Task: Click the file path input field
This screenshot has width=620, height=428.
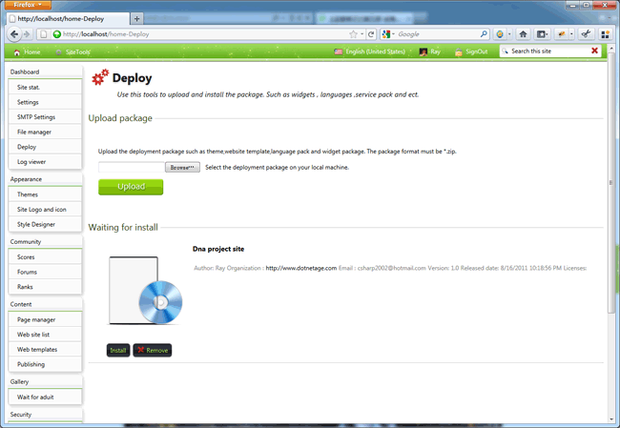Action: pos(132,168)
